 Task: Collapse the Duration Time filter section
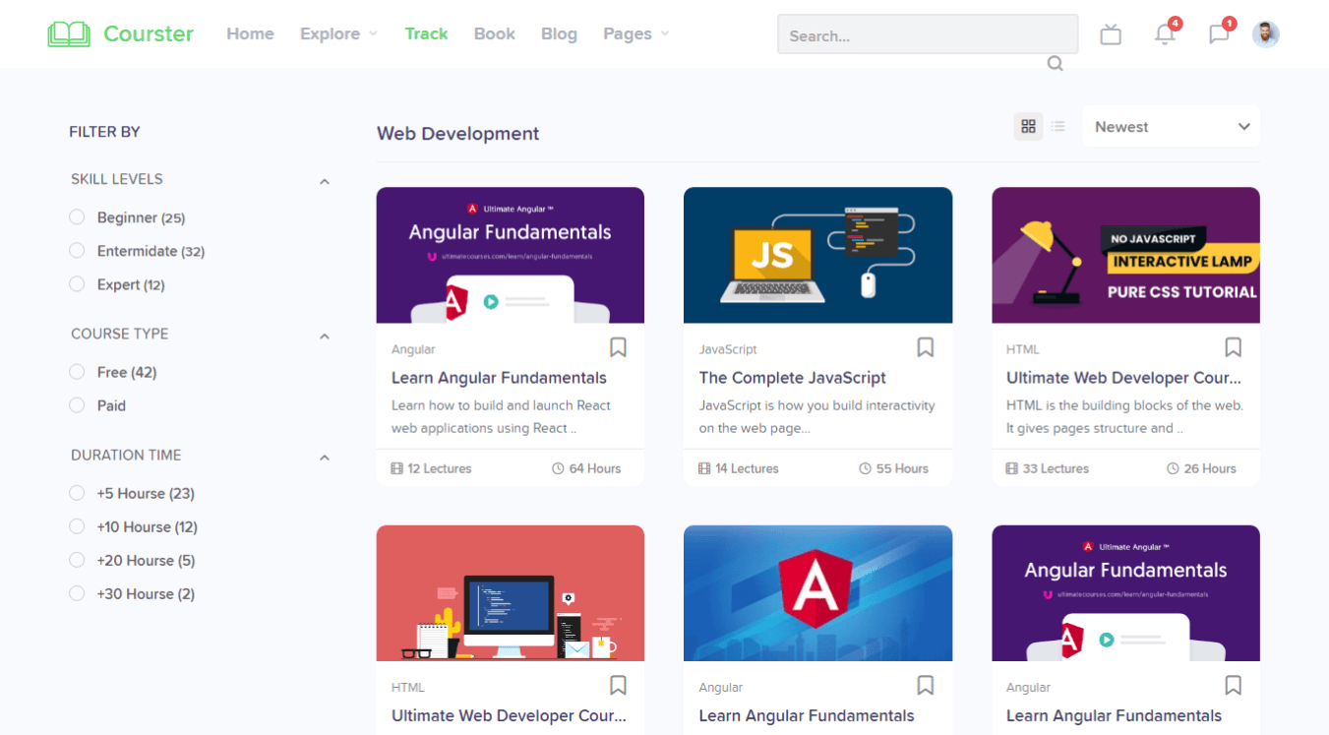click(324, 458)
